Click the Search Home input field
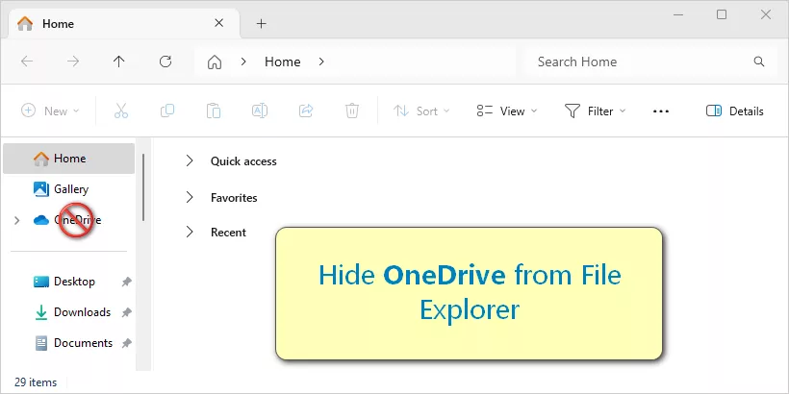This screenshot has height=394, width=789. tap(649, 62)
